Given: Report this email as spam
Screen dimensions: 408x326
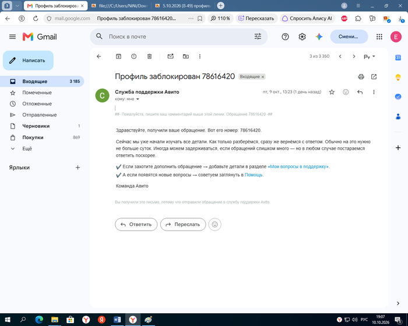Looking at the screenshot, I should click(x=133, y=56).
